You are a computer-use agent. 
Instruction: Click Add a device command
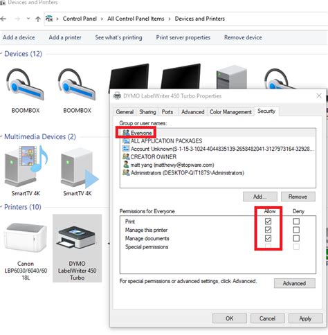pyautogui.click(x=19, y=37)
